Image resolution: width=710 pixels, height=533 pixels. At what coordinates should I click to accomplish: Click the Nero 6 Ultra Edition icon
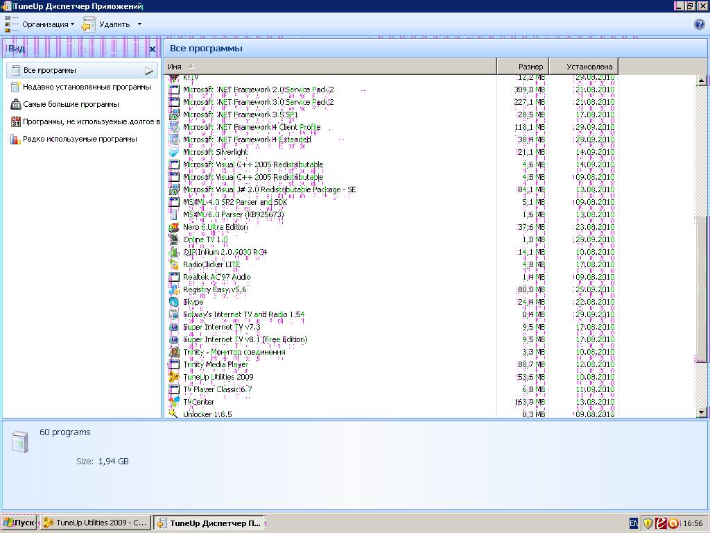[174, 227]
